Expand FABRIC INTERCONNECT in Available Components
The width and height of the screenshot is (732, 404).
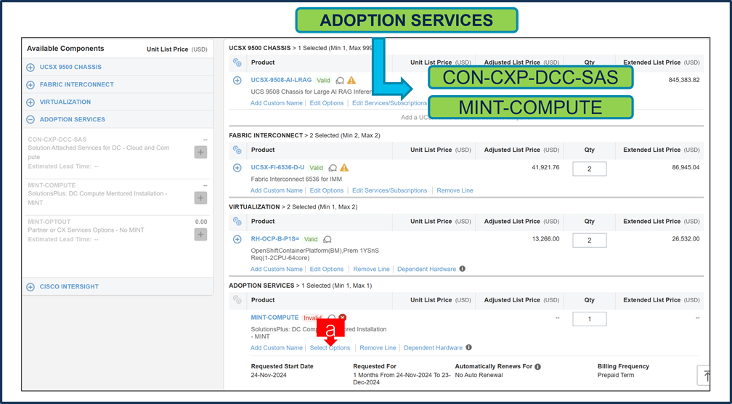click(30, 85)
